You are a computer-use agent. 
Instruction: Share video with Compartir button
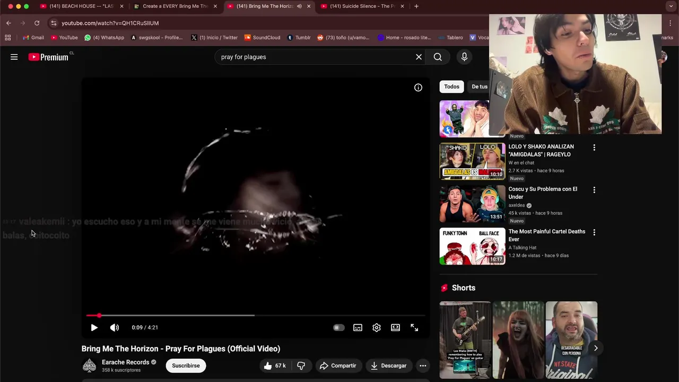[x=338, y=366]
